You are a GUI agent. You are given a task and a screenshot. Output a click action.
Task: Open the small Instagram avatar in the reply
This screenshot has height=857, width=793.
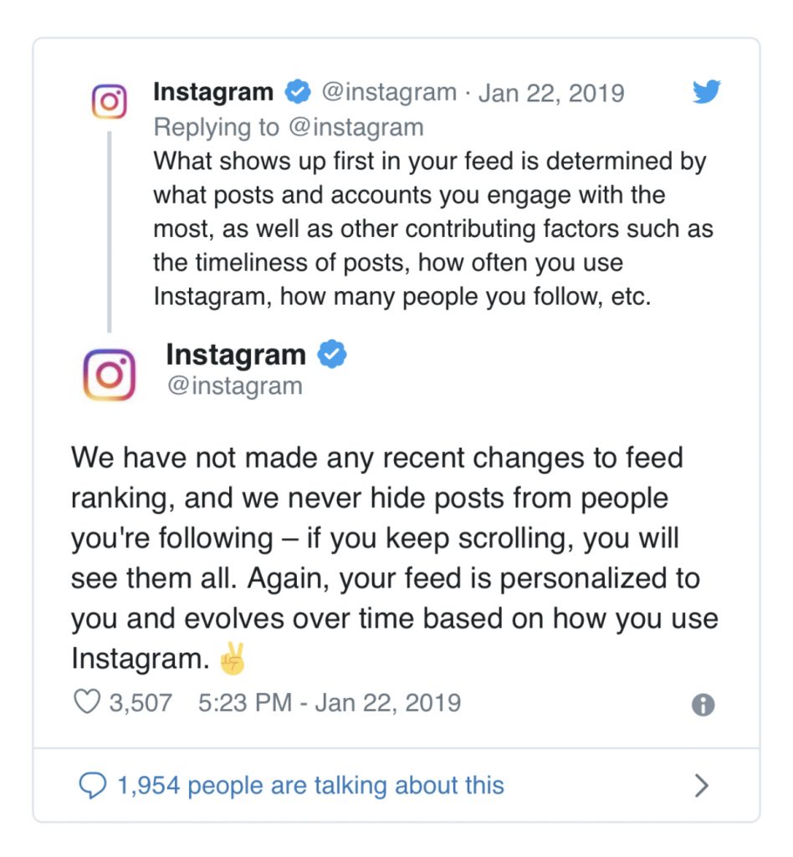(x=110, y=101)
